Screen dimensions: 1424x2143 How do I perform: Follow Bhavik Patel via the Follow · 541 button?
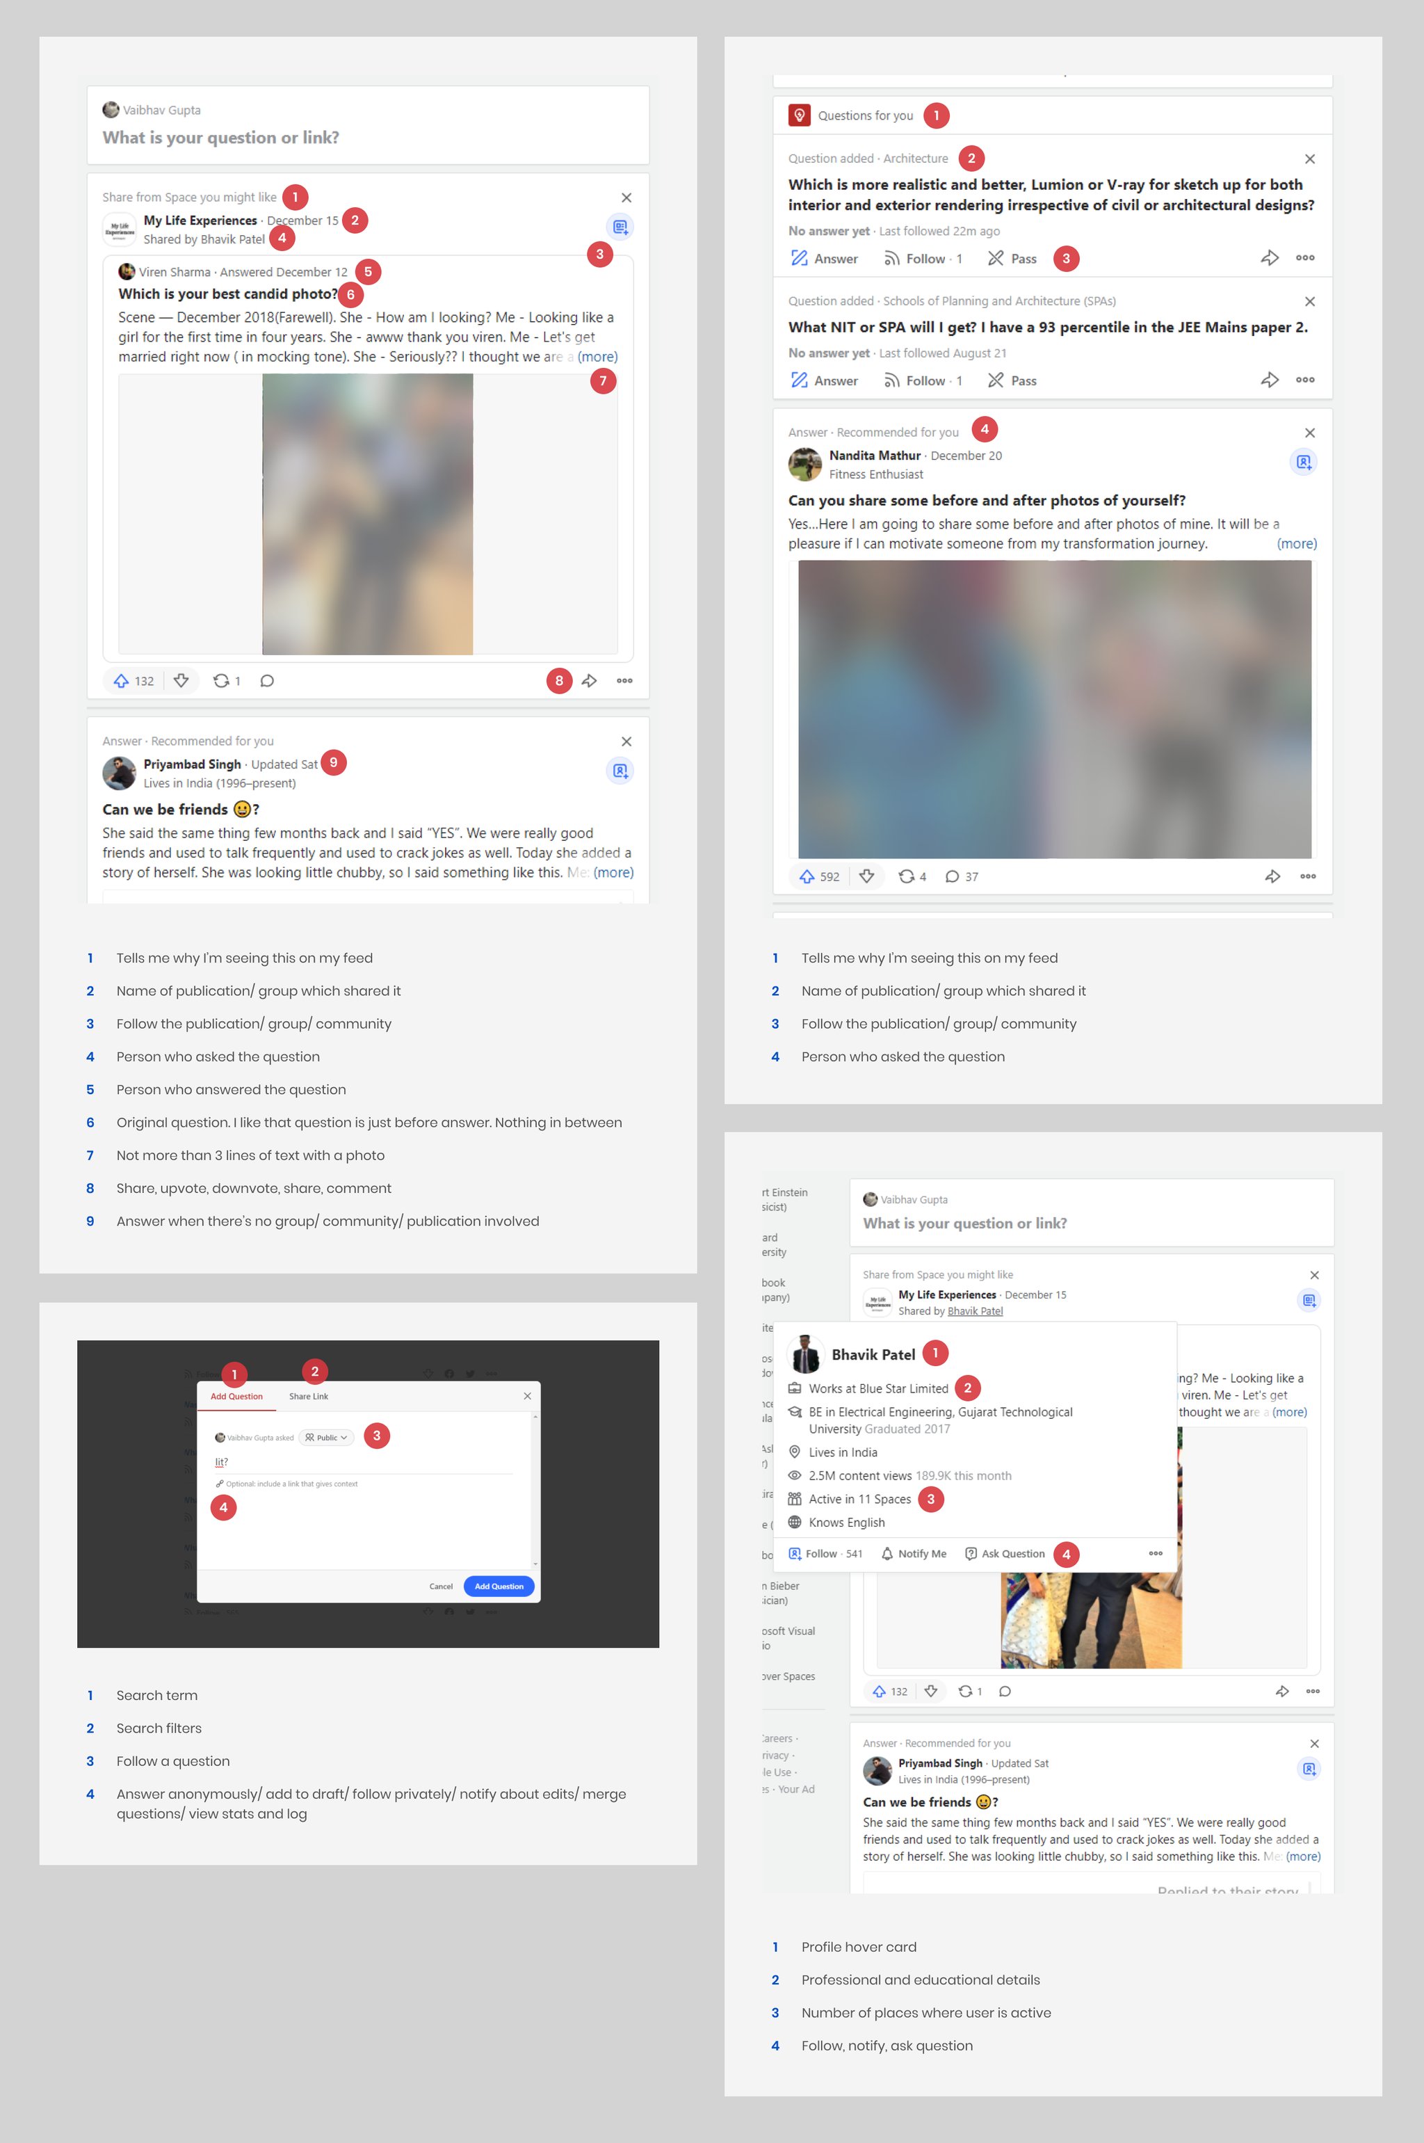(825, 1553)
